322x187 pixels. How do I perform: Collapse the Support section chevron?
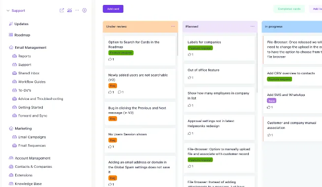(x=8, y=10)
